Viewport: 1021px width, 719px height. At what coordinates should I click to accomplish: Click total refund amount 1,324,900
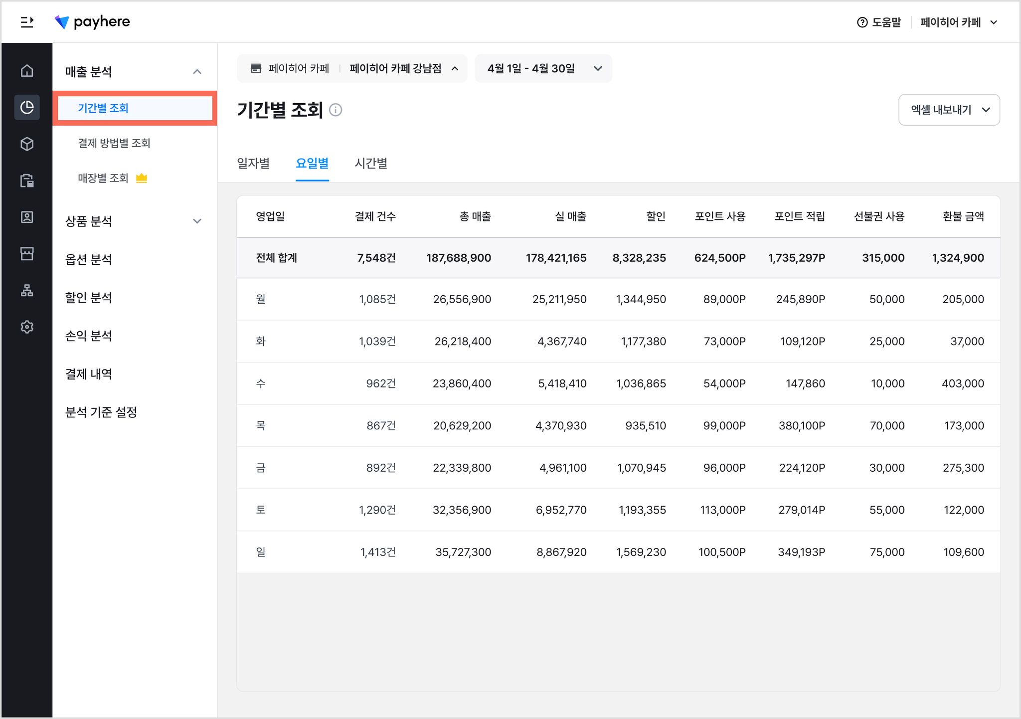click(x=958, y=258)
